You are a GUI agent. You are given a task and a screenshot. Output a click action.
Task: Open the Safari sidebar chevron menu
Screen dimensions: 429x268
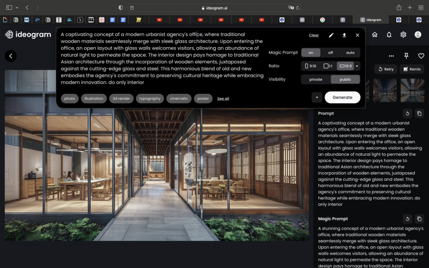click(17, 8)
